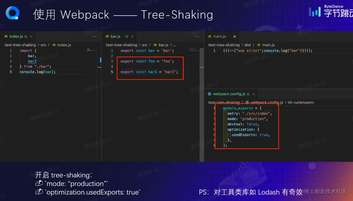Click the JS file icon on the index.js tab
Image resolution: width=353 pixels, height=201 pixels.
point(6,36)
